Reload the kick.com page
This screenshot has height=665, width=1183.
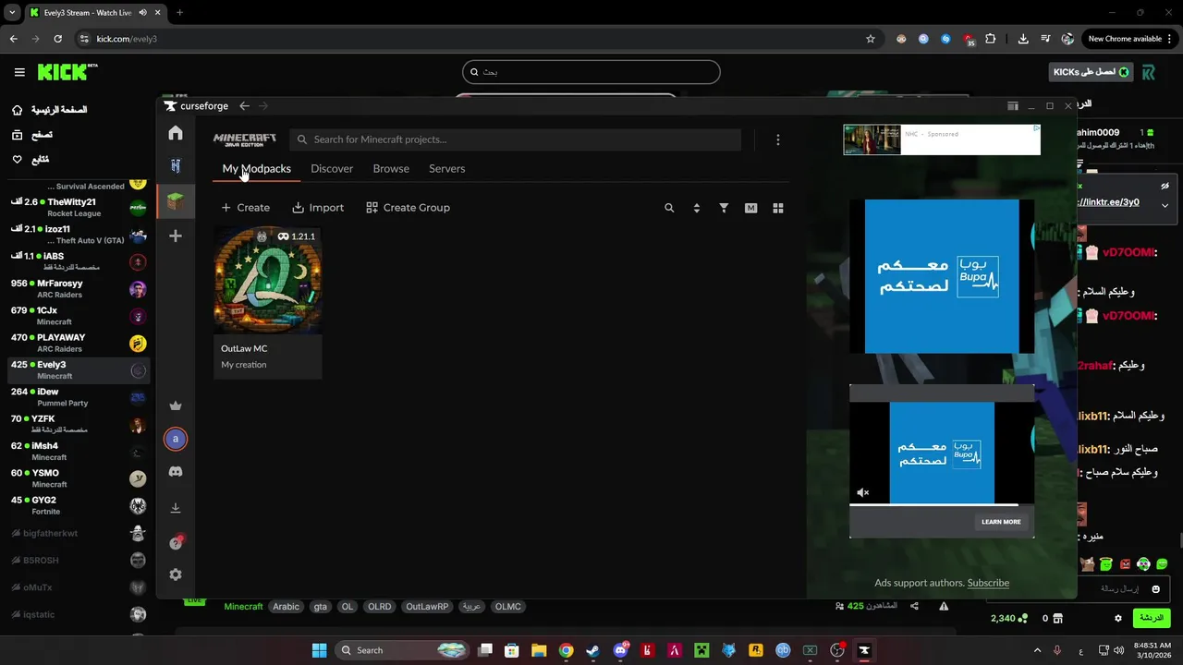(57, 39)
